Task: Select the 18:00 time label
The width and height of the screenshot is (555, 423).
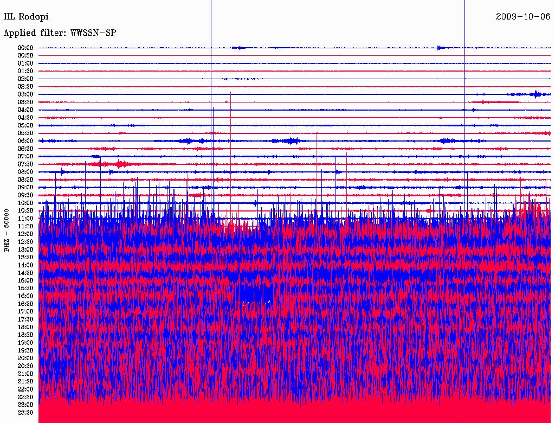Action: click(25, 328)
